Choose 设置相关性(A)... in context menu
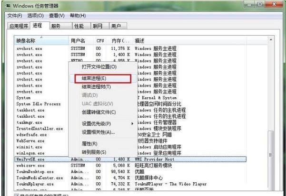This screenshot has height=196, width=286. coord(103,132)
